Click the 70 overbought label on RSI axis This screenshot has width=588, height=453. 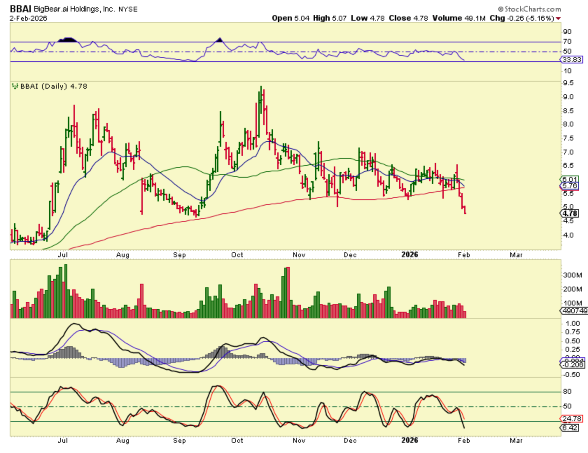[x=567, y=41]
